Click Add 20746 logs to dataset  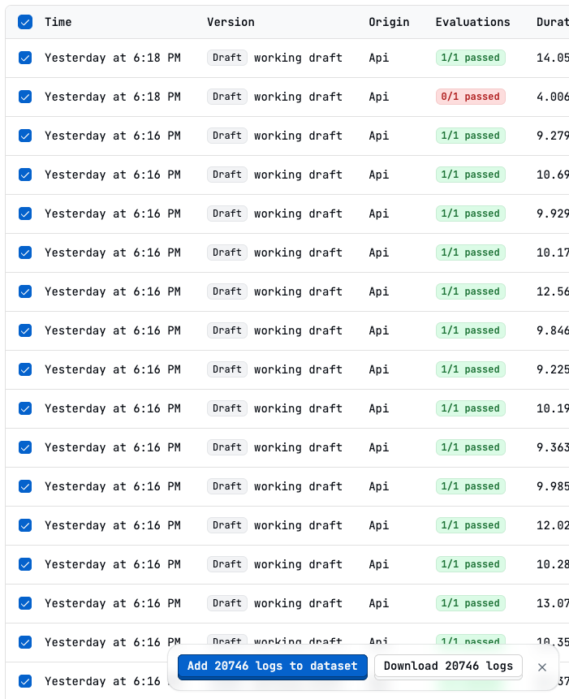272,667
